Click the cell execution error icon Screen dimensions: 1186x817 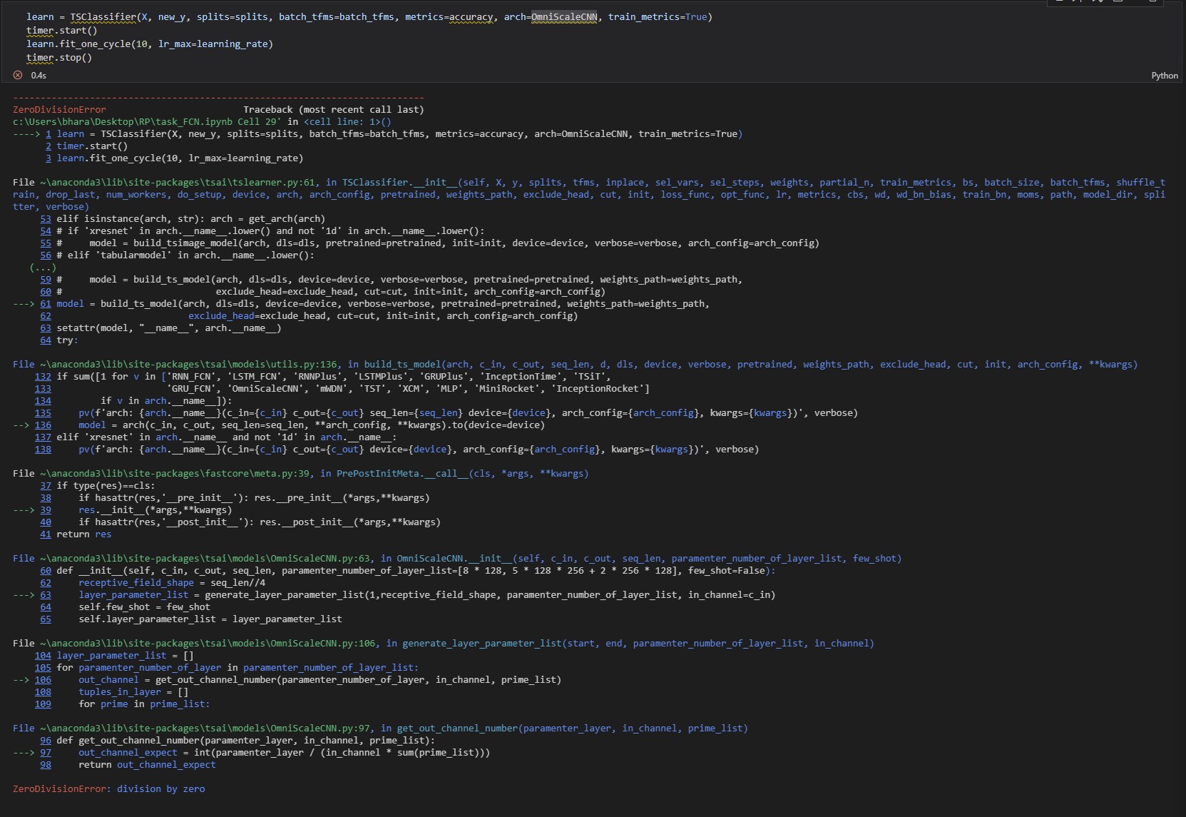(x=17, y=75)
